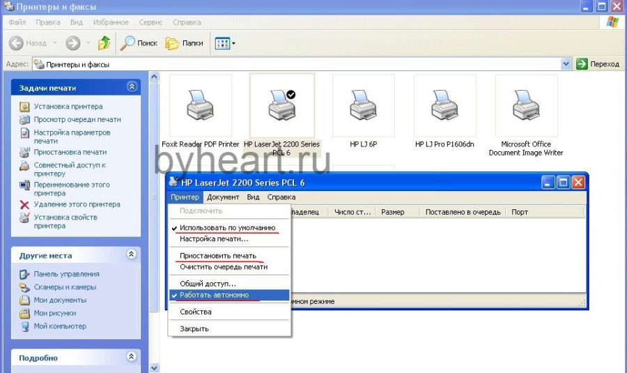This screenshot has height=373, width=627.
Task: Open Folders (Папки) pane button
Action: (185, 43)
